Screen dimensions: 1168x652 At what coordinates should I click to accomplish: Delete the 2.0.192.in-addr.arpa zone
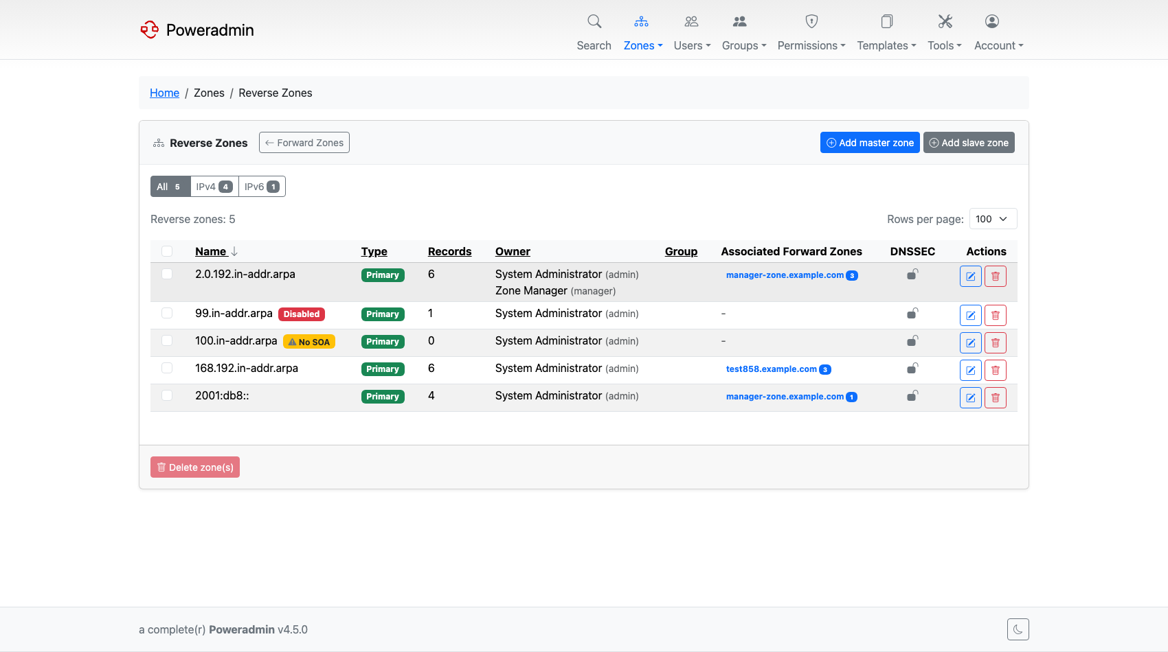click(x=996, y=277)
